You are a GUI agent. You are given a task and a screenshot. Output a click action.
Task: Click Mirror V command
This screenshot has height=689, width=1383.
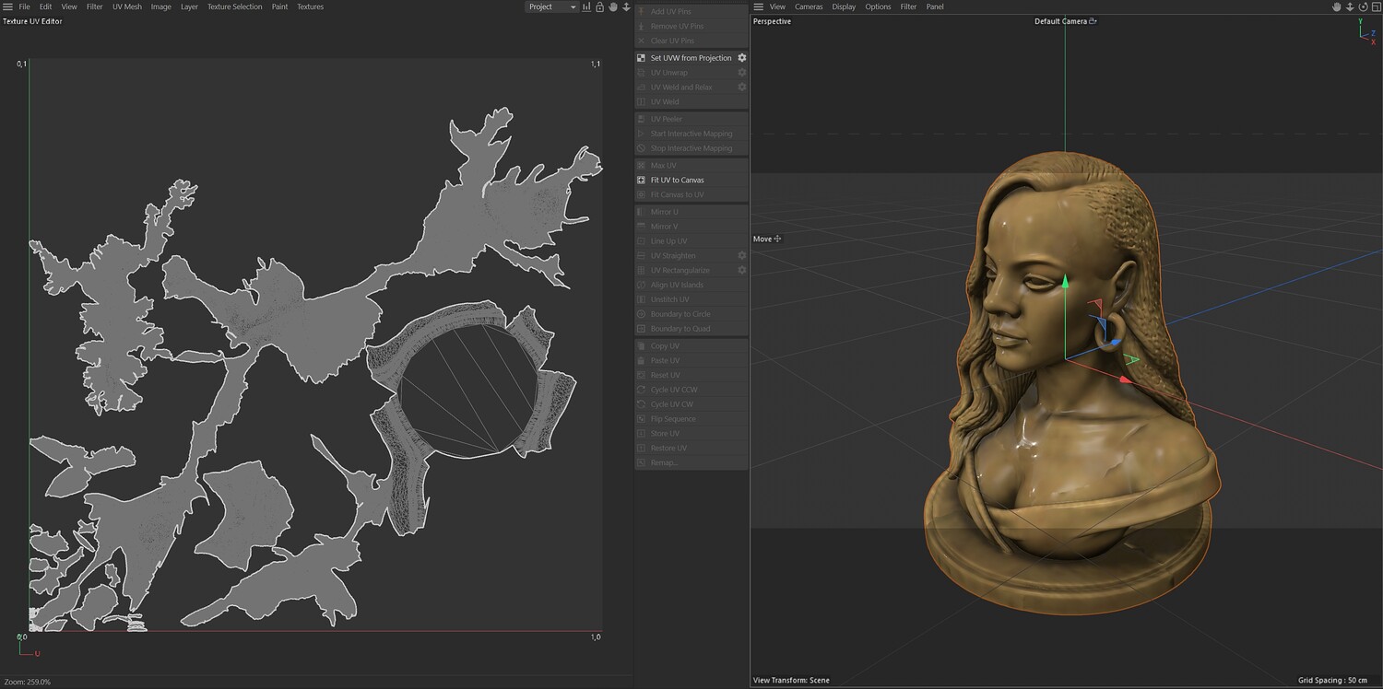[x=691, y=227]
